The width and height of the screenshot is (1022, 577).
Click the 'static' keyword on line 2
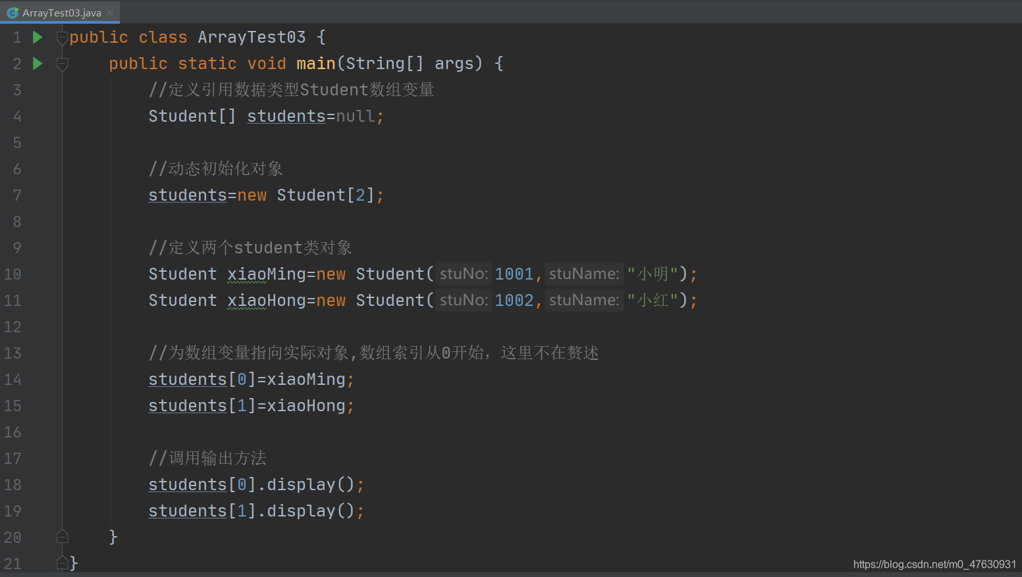[207, 64]
